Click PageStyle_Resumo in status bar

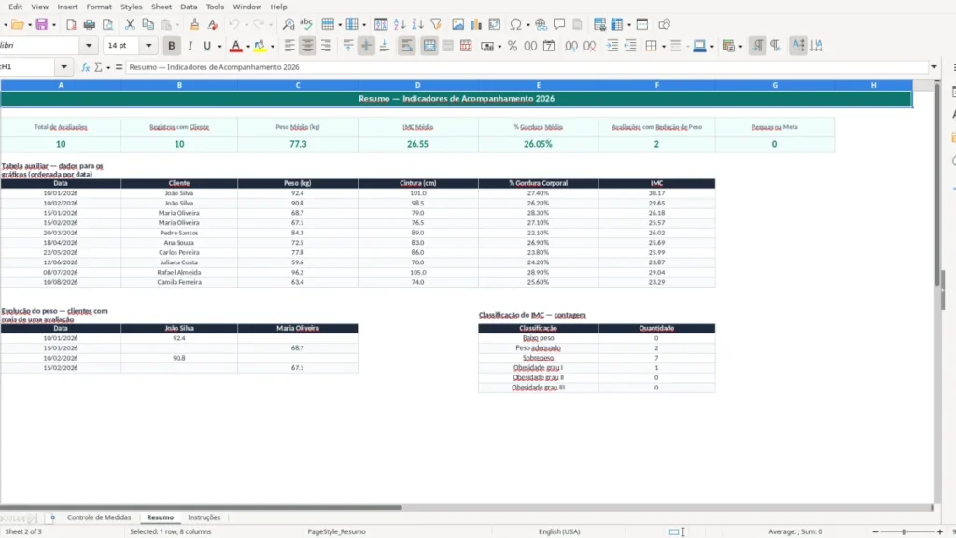coord(336,531)
